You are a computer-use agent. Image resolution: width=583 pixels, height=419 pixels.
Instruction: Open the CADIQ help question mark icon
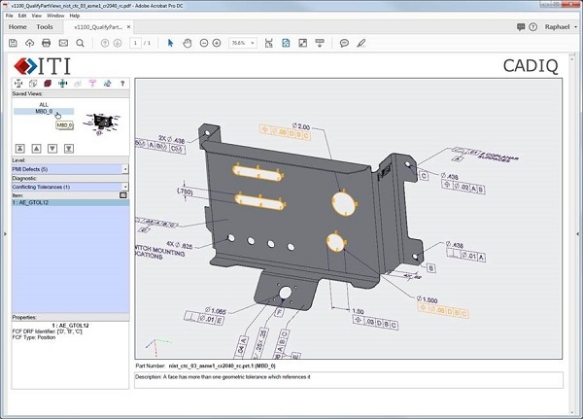coord(122,84)
